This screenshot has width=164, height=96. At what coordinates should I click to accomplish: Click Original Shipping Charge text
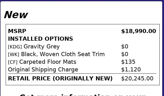pos(43,69)
